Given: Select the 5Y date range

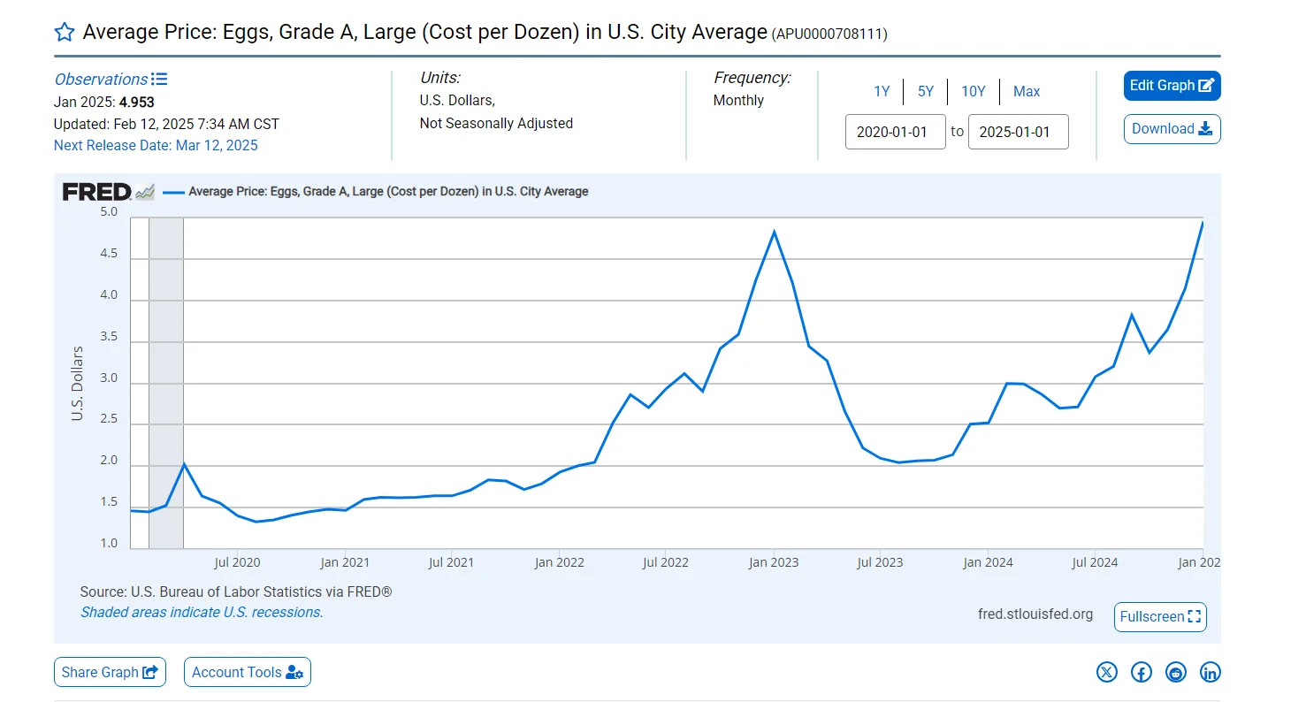Looking at the screenshot, I should [926, 91].
